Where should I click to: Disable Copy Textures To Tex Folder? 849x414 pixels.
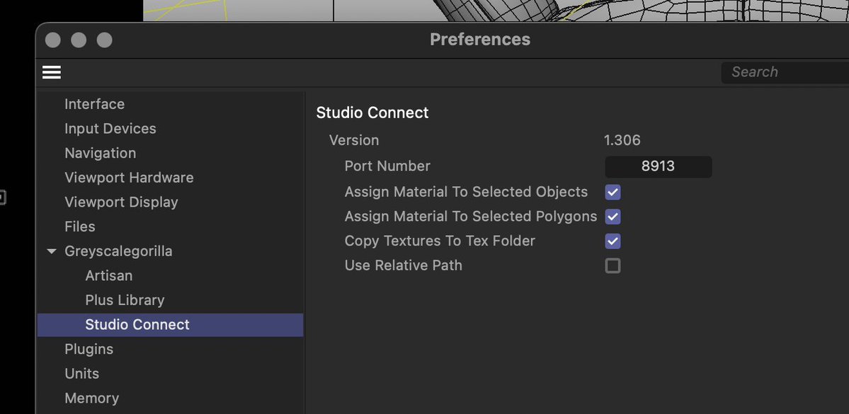click(613, 241)
